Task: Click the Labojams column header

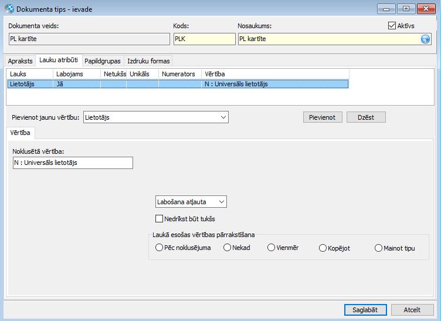Action: [x=77, y=74]
